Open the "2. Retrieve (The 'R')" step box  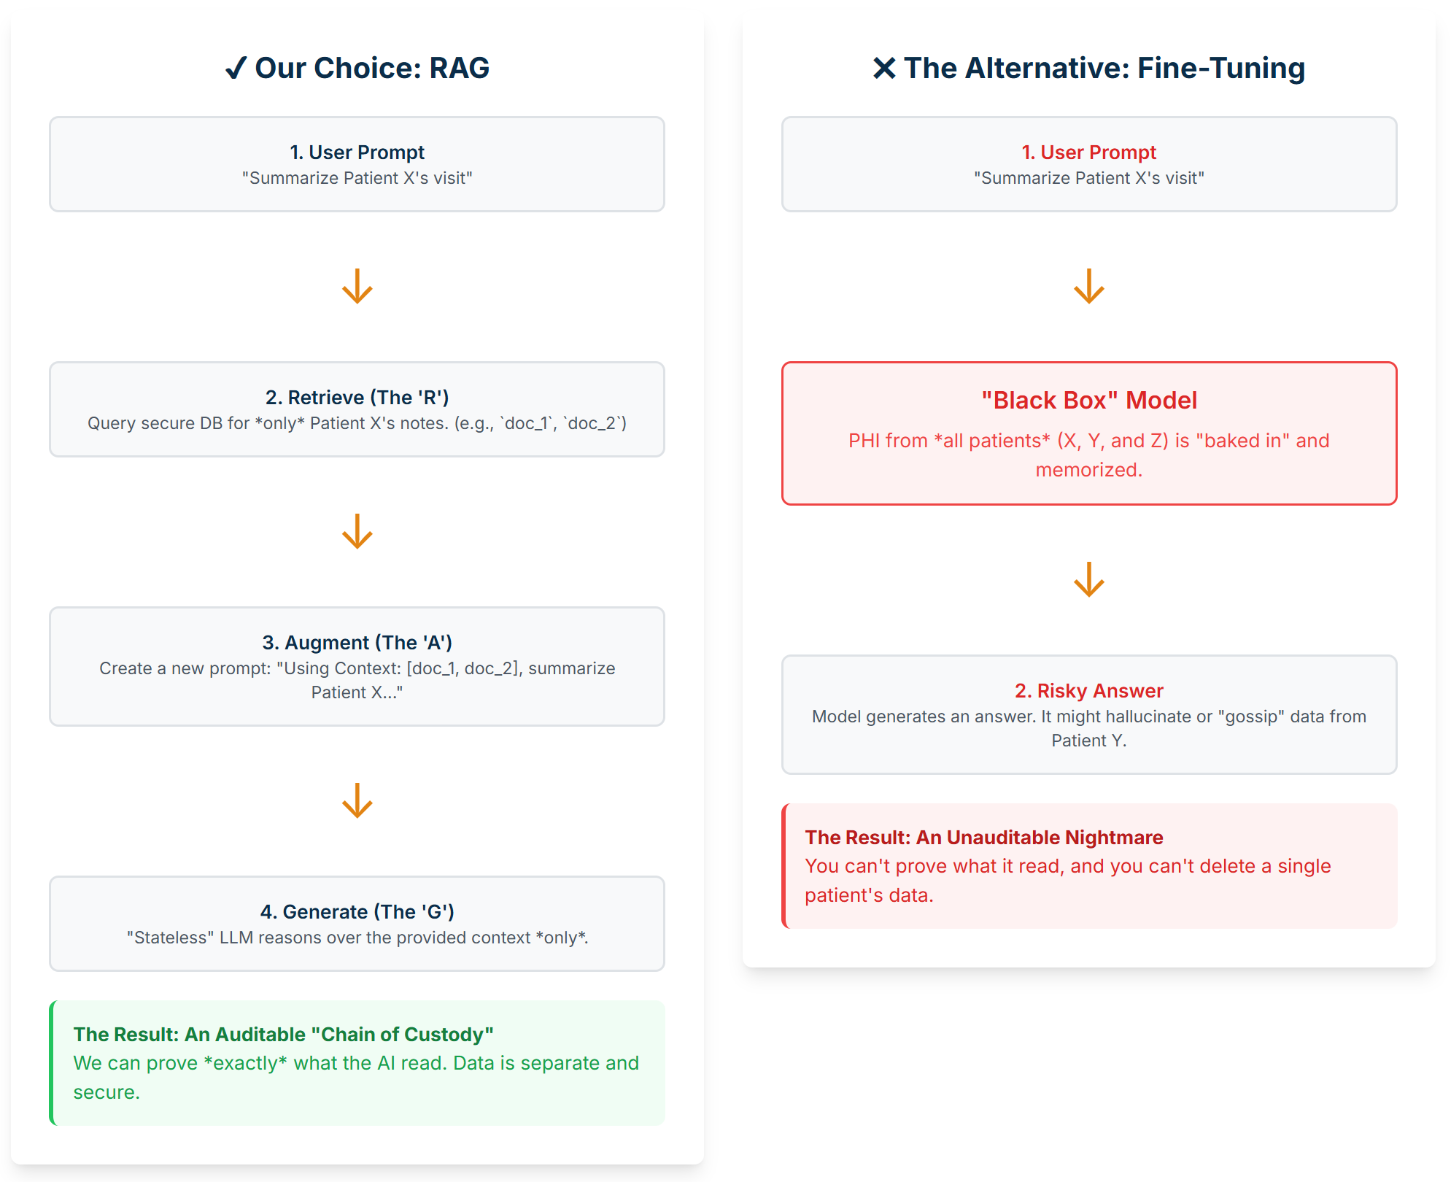click(x=357, y=409)
